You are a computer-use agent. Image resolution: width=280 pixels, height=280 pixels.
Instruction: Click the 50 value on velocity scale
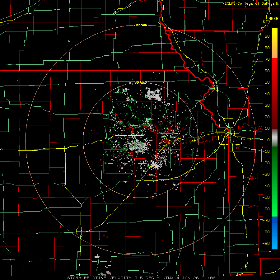tap(267, 82)
